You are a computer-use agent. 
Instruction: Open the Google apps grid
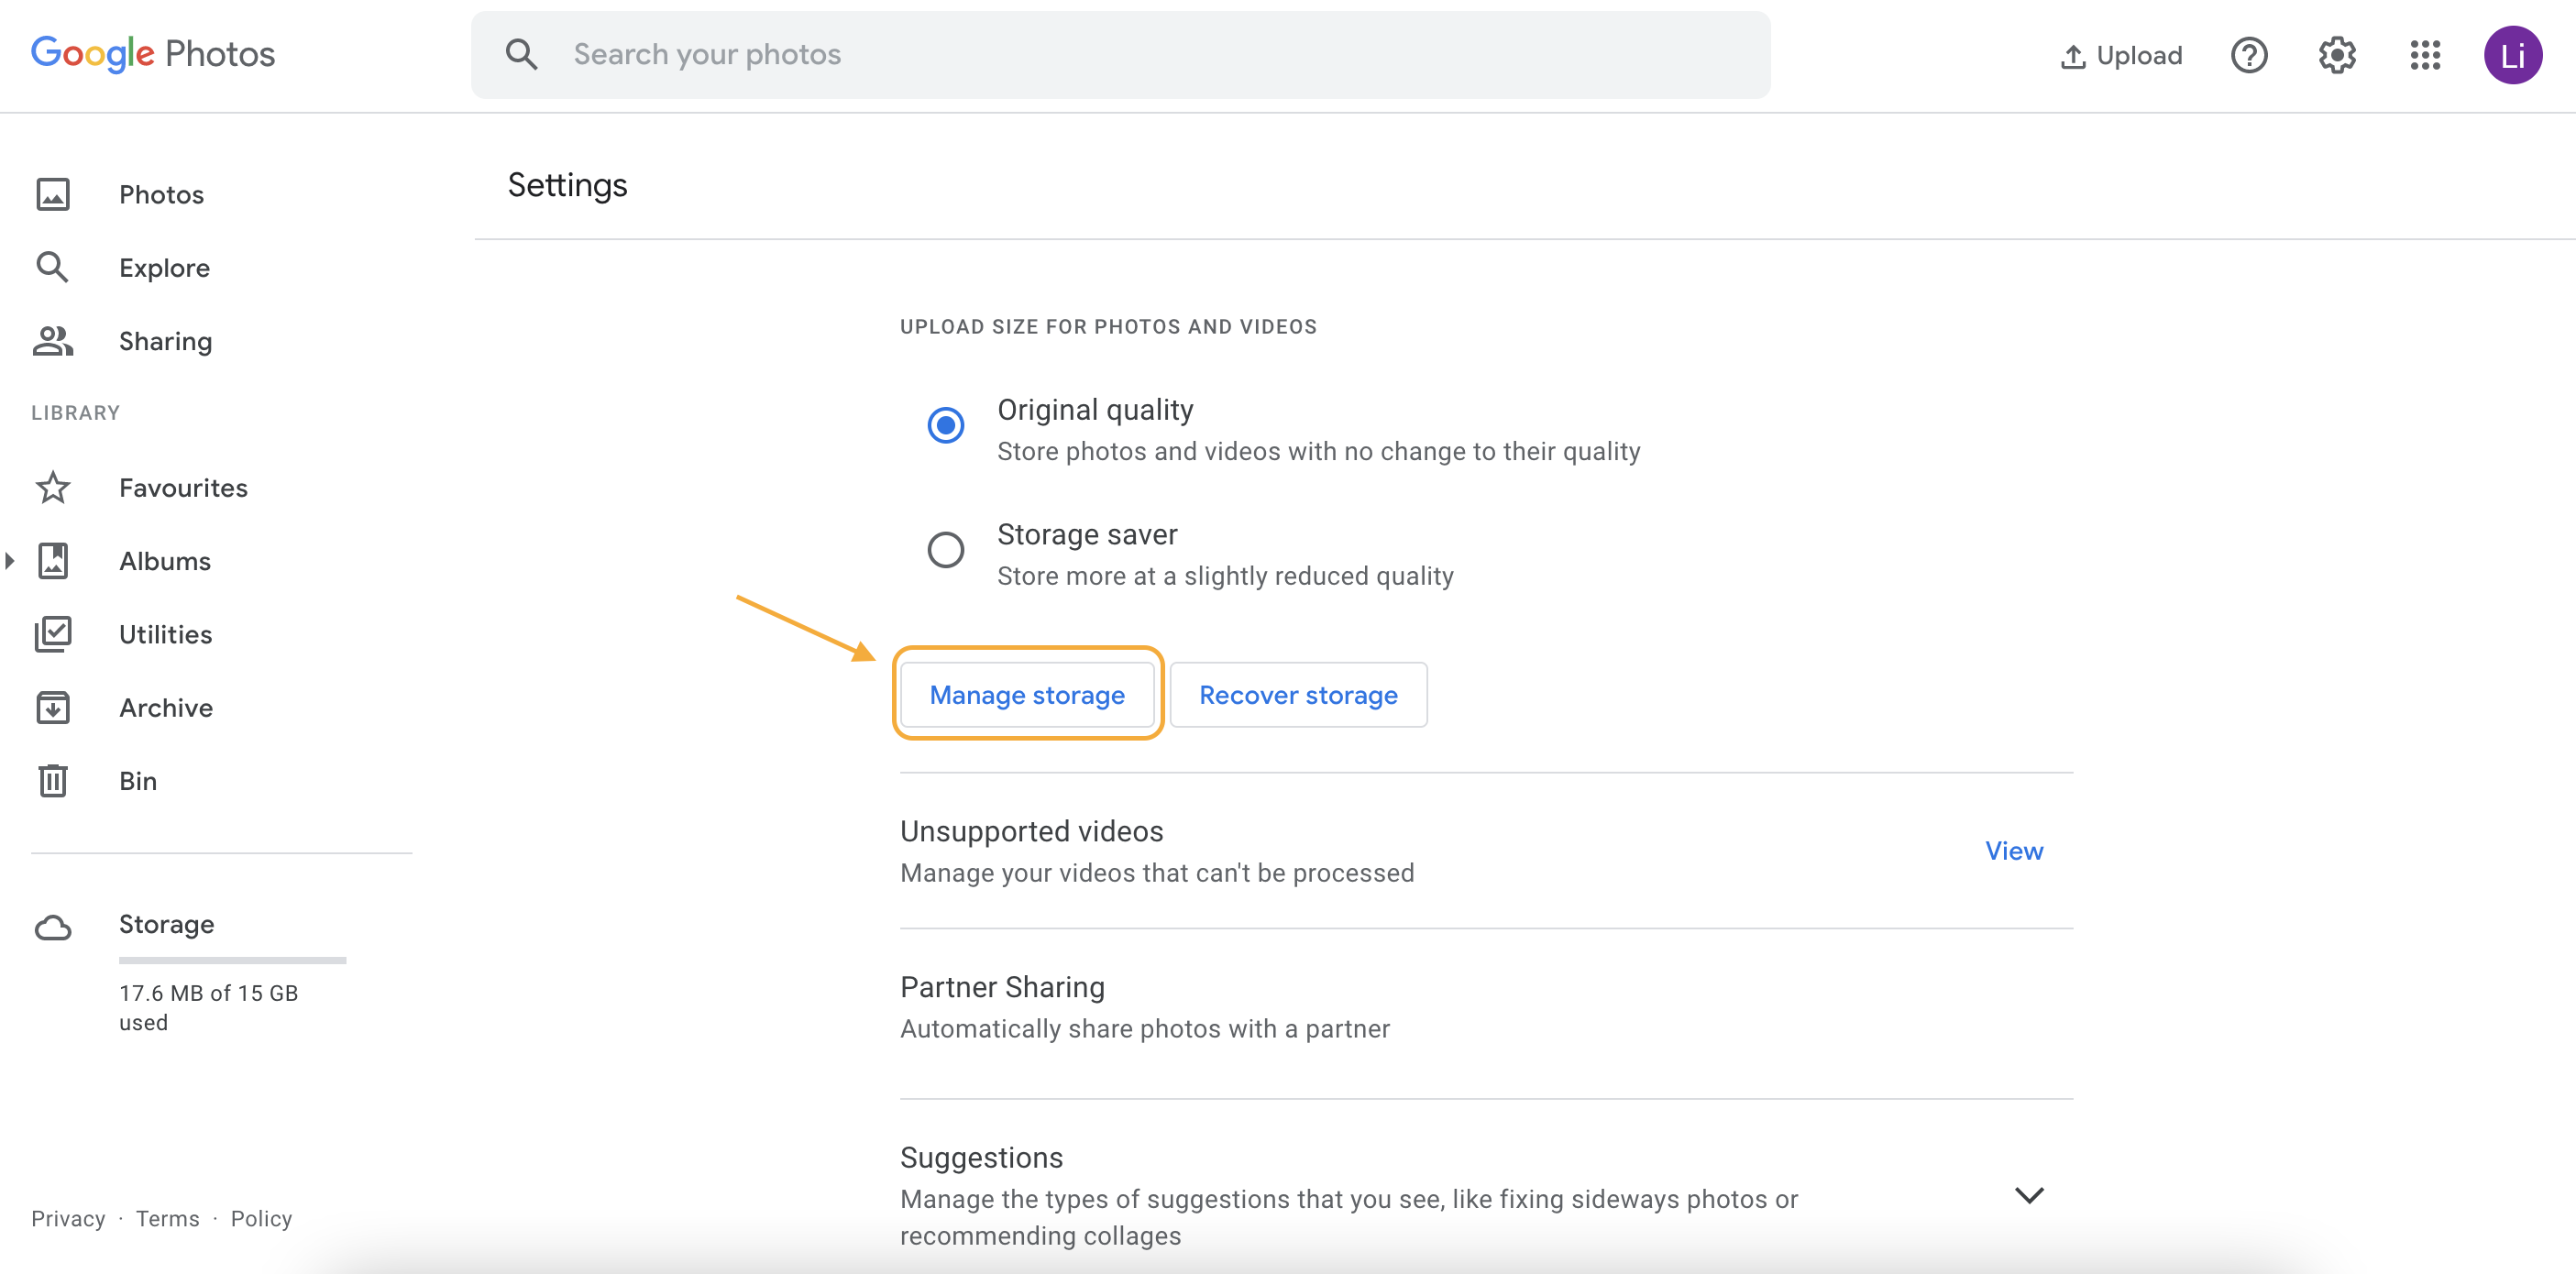pyautogui.click(x=2425, y=55)
